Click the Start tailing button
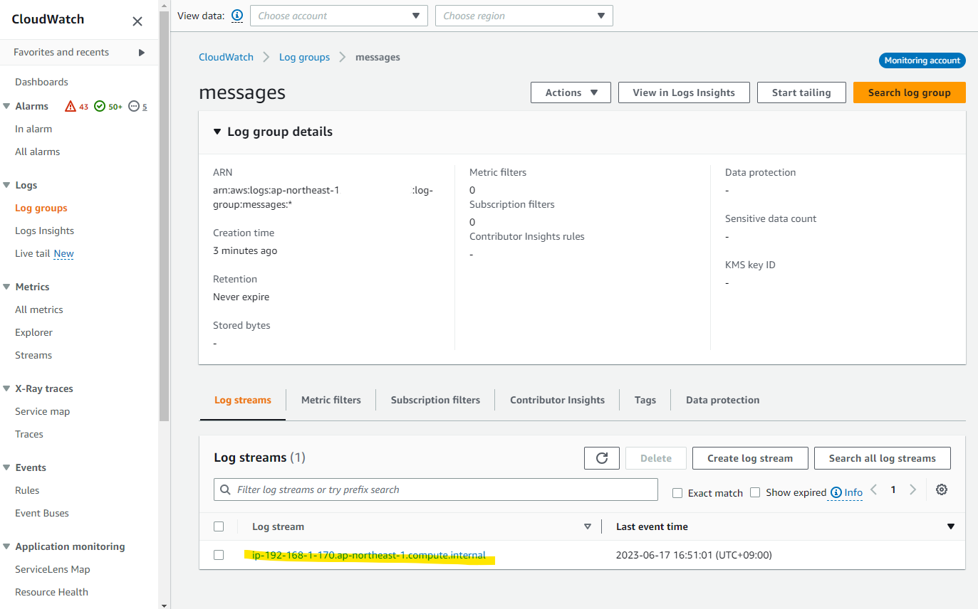The image size is (978, 609). tap(801, 92)
